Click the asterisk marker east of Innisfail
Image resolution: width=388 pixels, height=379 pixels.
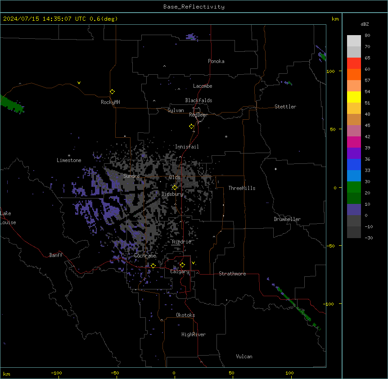(226, 136)
